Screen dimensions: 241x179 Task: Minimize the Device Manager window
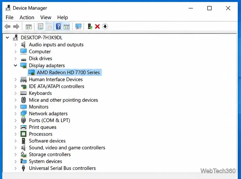tap(191, 8)
